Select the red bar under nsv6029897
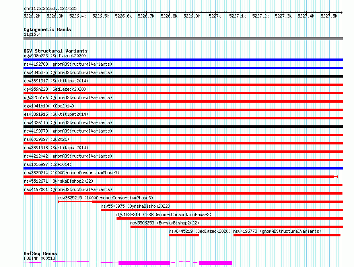The height and width of the screenshot is (267, 354). [183, 143]
